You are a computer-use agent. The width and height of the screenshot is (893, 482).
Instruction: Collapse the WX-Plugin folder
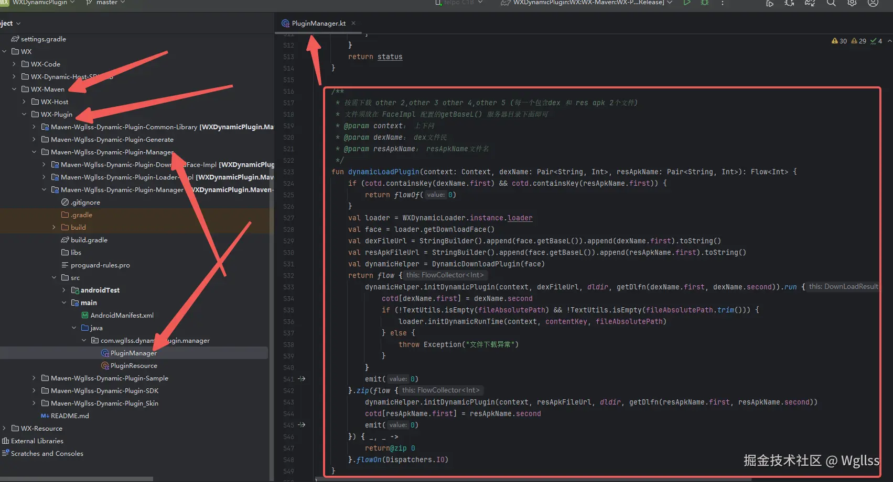click(x=24, y=115)
